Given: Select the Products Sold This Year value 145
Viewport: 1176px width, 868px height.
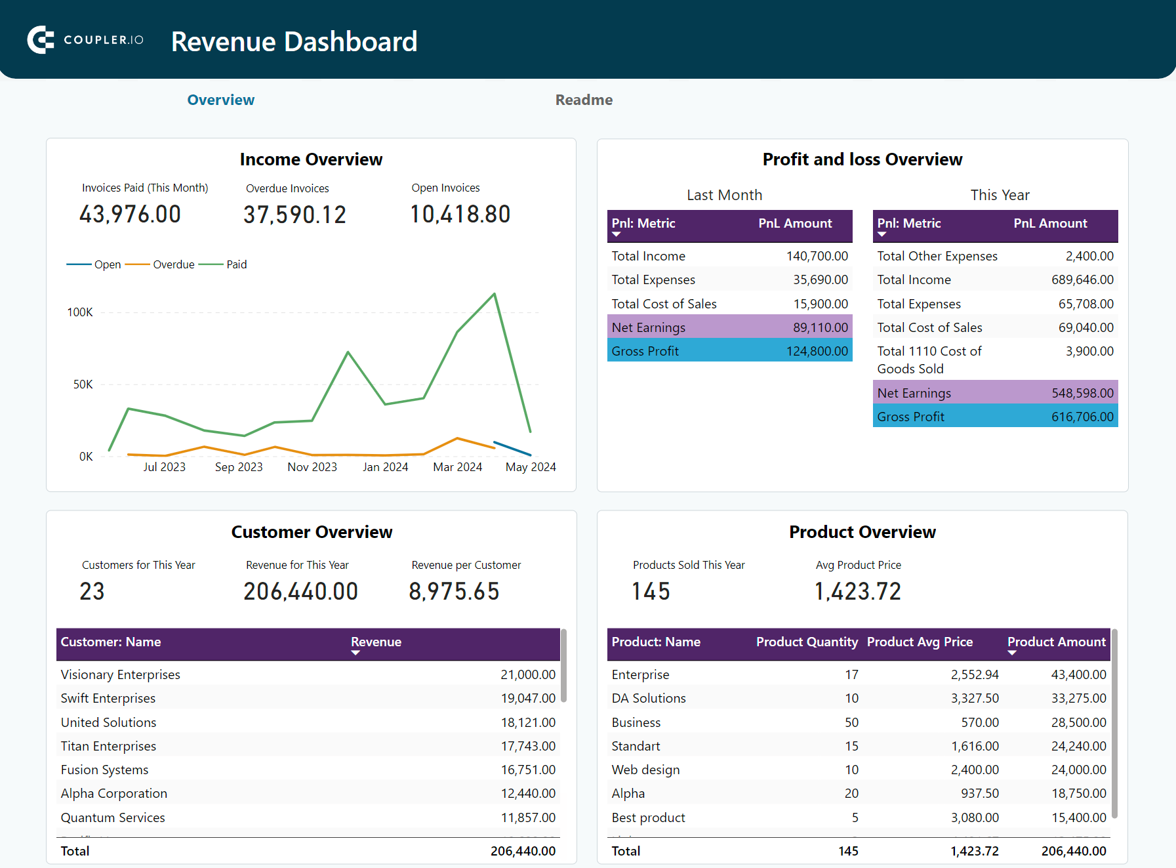Looking at the screenshot, I should (x=650, y=591).
